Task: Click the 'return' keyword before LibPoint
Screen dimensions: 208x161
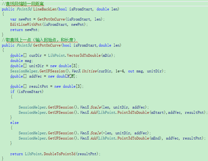Action: coord(17,154)
